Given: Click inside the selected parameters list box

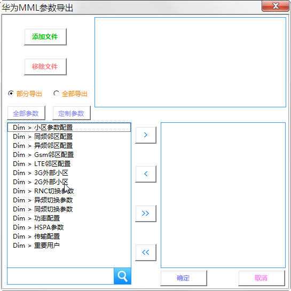Looking at the screenshot, I should point(223,195).
